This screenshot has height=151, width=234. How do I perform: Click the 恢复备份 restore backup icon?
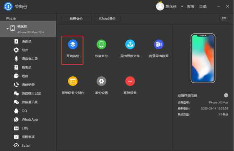101,44
